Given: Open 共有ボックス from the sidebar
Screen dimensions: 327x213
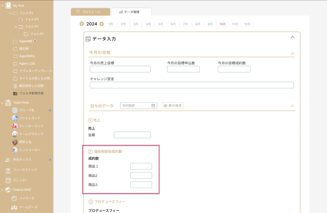Looking at the screenshot, I should (9, 160).
